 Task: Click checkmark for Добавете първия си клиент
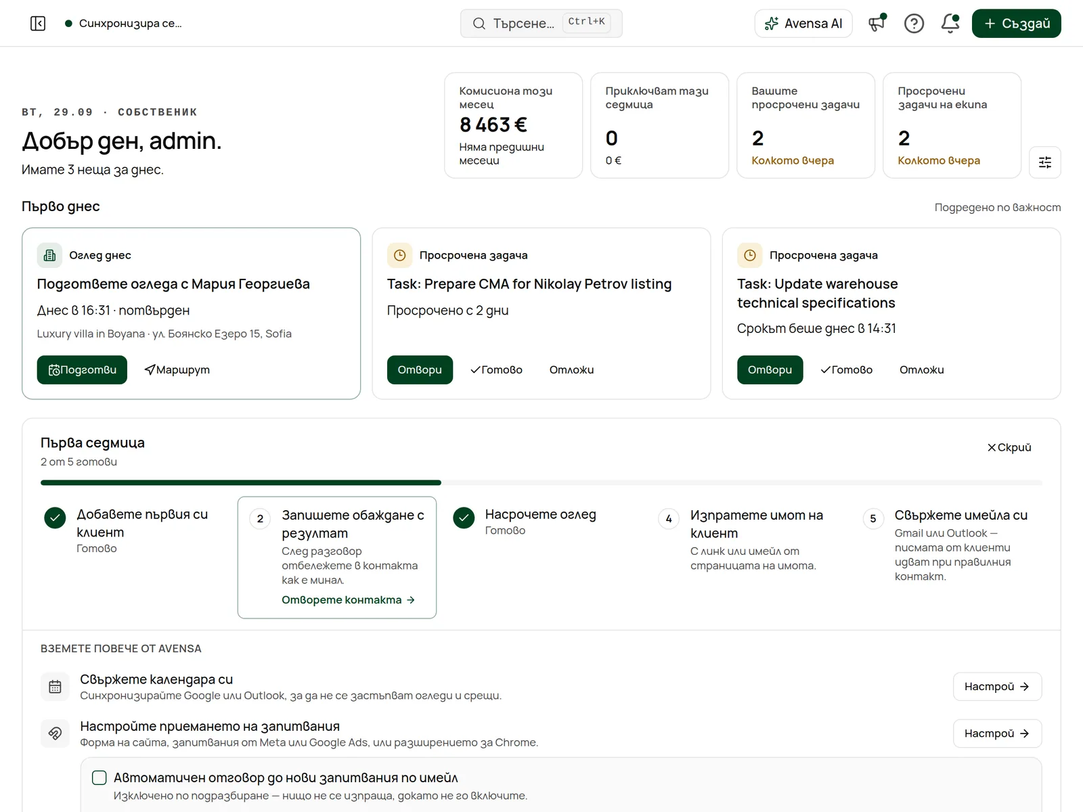[55, 518]
